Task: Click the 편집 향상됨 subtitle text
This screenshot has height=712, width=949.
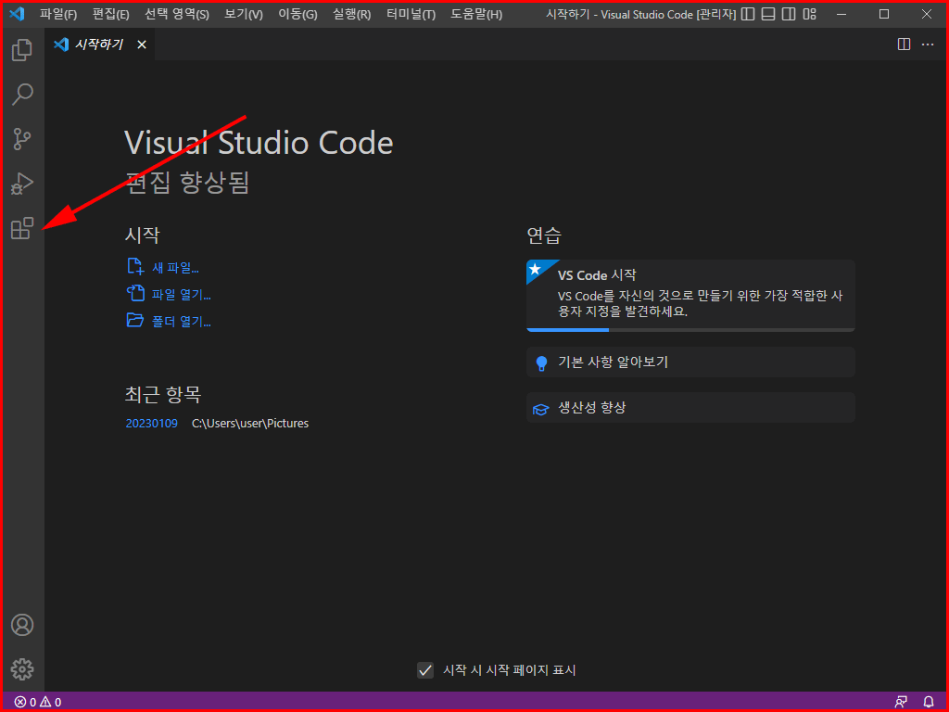Action: [187, 183]
